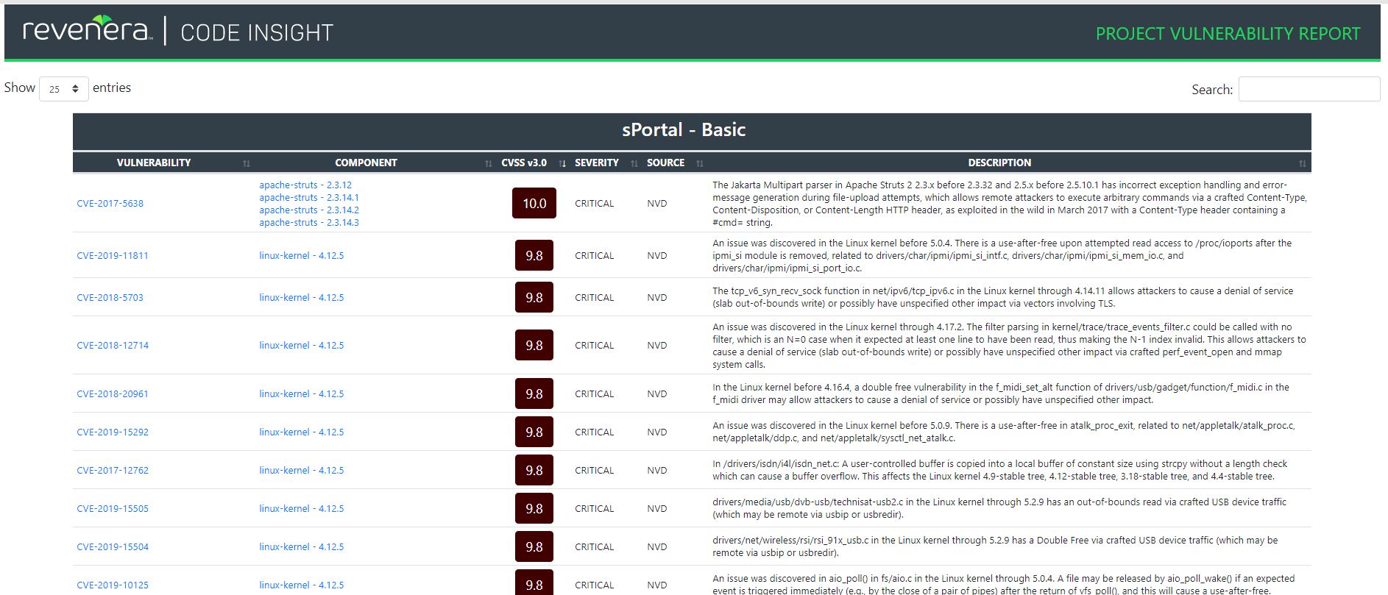Screen dimensions: 1388x595
Task: Open apache-struts - 2.3.14.1 component link
Action: click(x=309, y=198)
